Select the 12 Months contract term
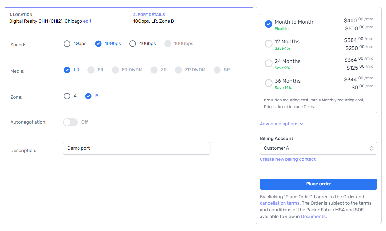 [x=269, y=44]
